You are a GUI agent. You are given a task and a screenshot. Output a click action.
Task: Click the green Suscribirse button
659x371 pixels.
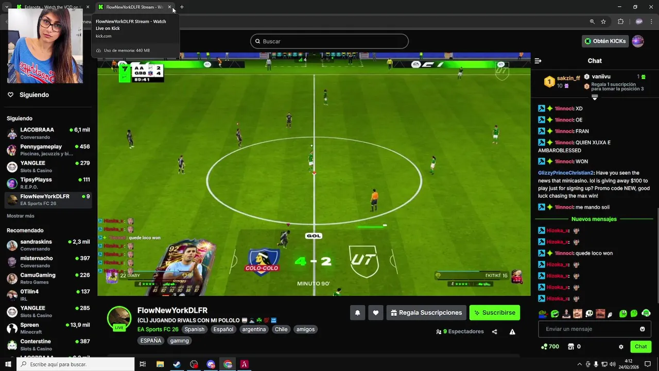495,313
